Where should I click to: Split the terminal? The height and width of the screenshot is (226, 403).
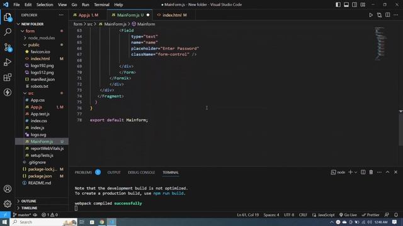point(363,172)
